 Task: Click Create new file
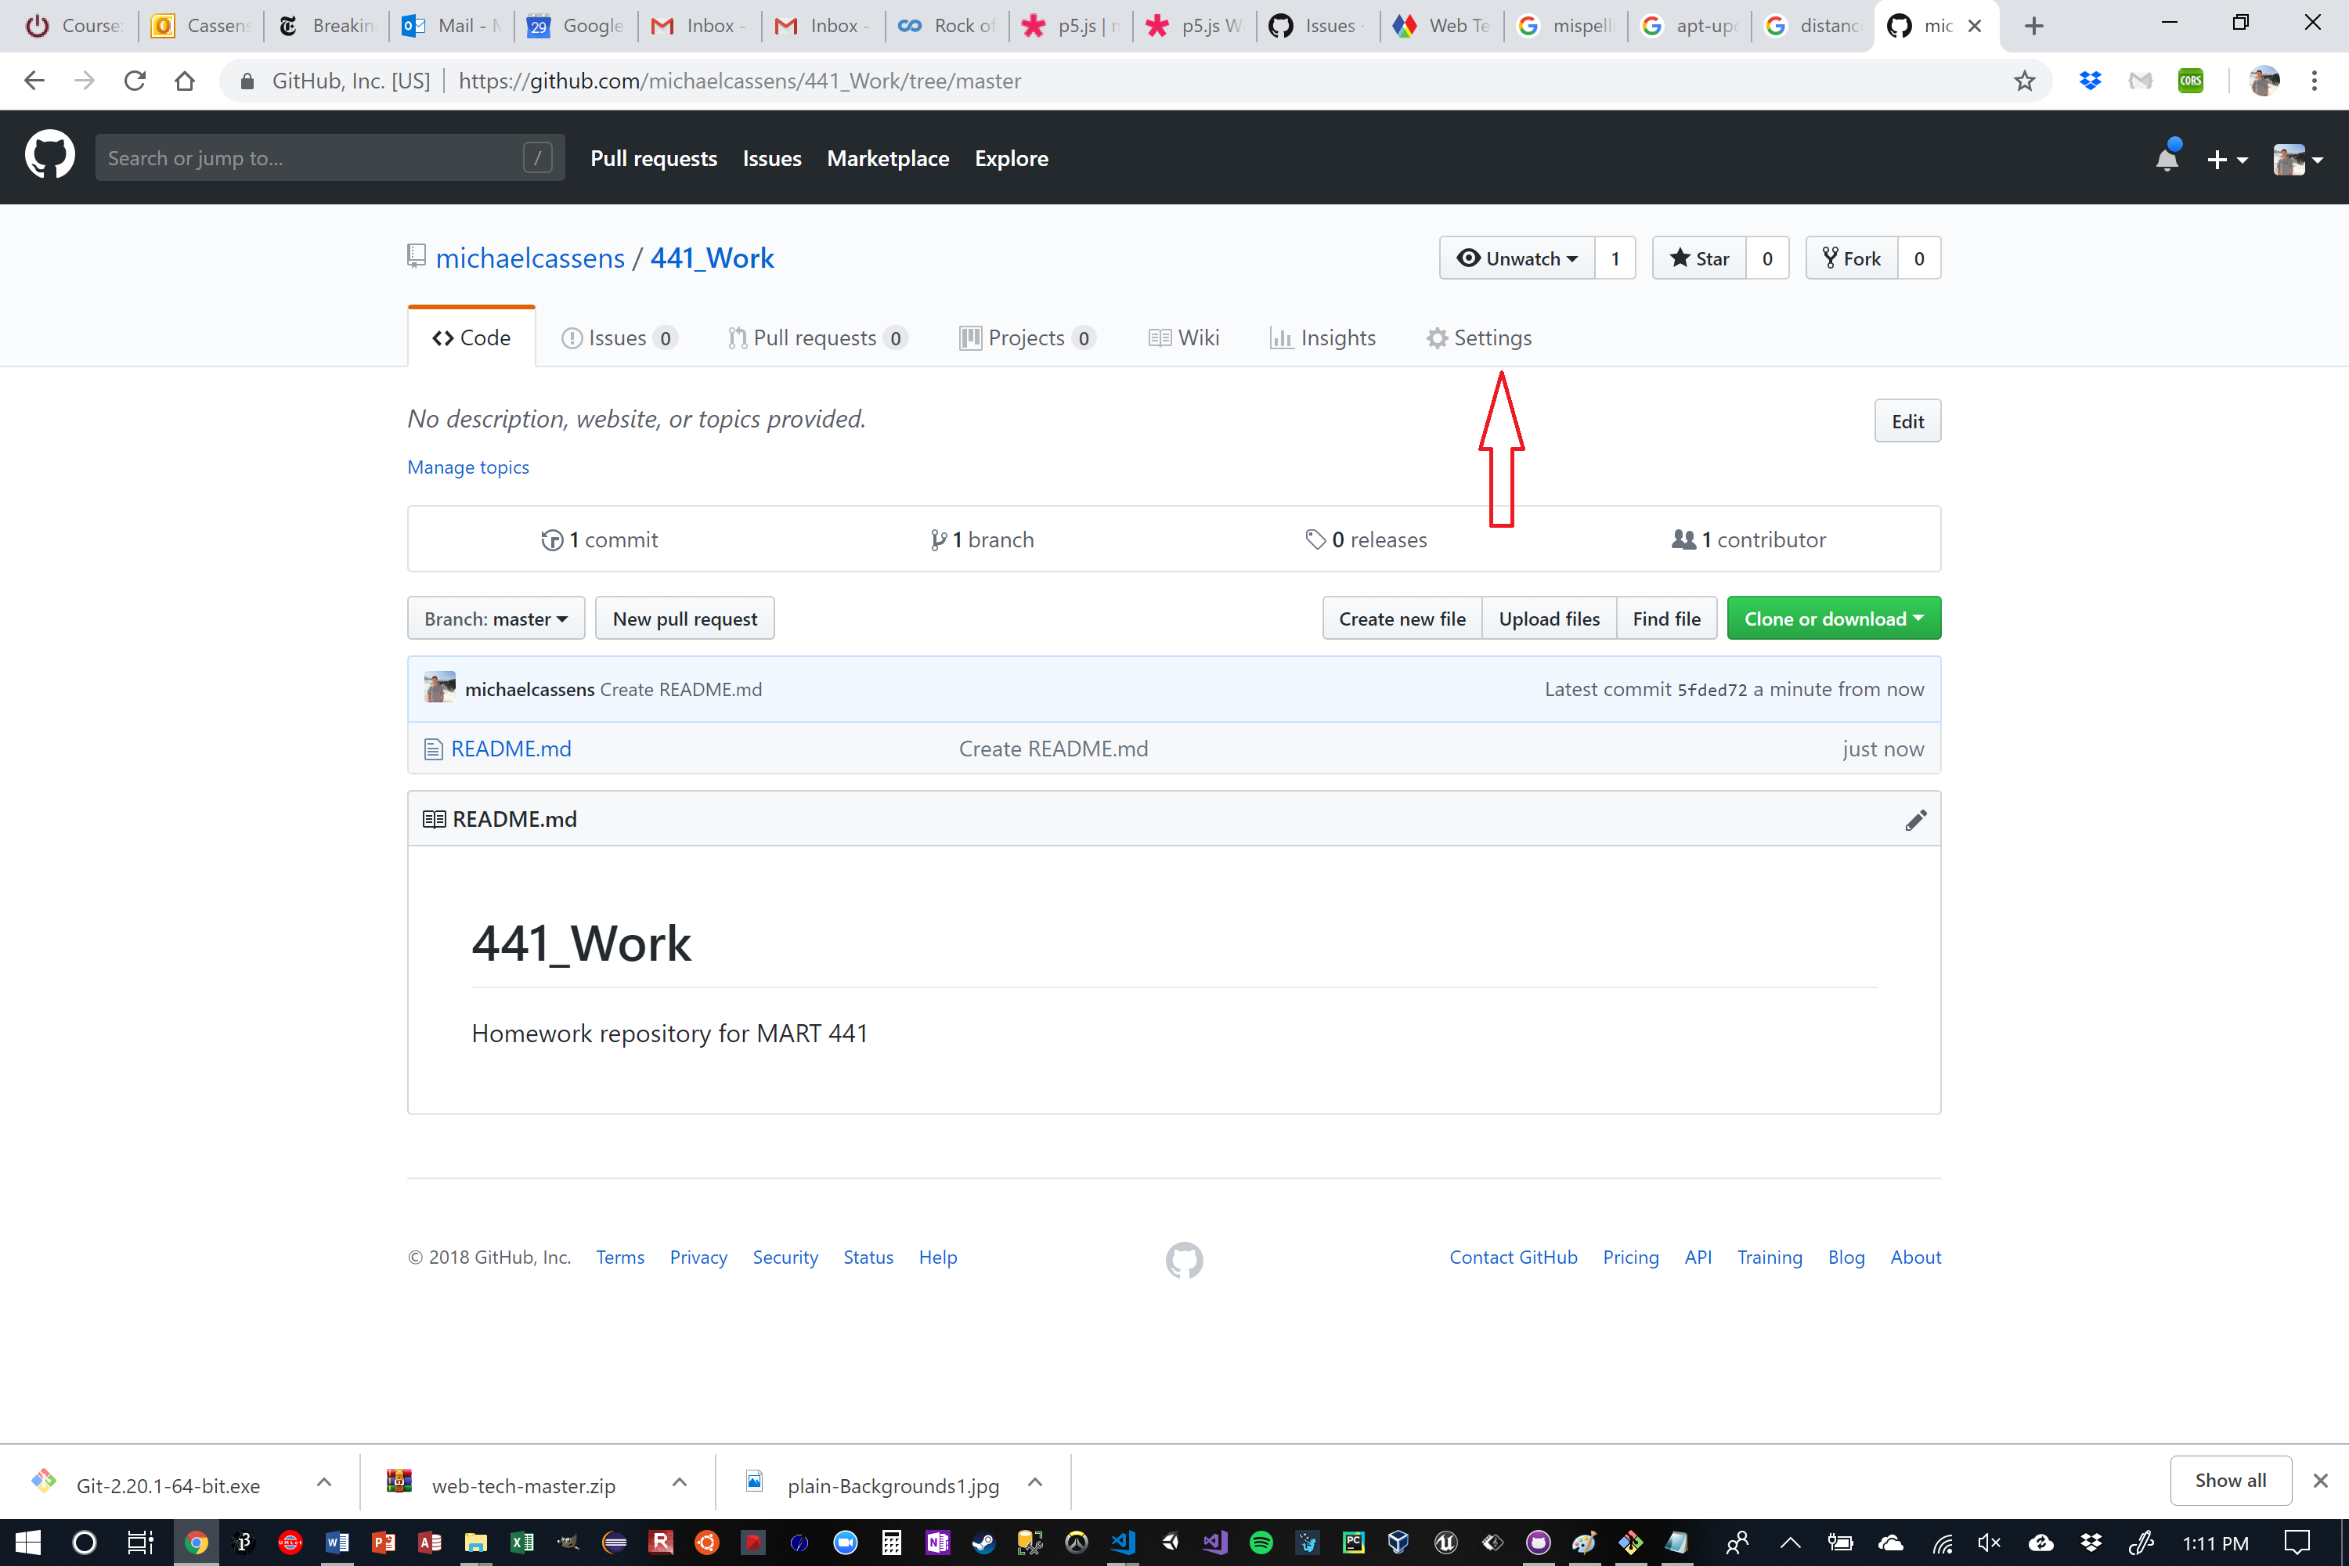tap(1402, 619)
